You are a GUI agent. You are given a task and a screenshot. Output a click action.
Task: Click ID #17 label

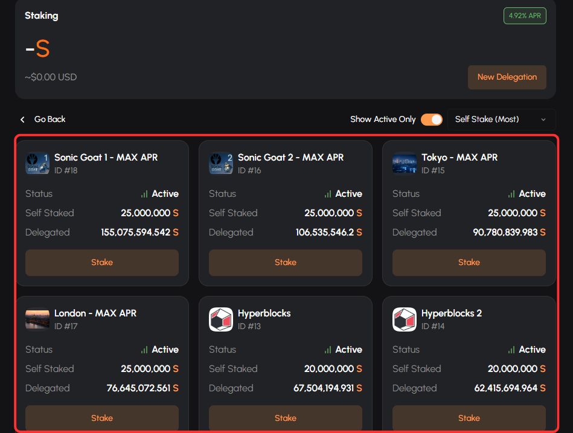click(x=66, y=326)
